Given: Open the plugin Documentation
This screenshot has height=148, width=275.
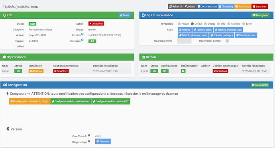Looking at the screenshot, I should [x=207, y=6].
